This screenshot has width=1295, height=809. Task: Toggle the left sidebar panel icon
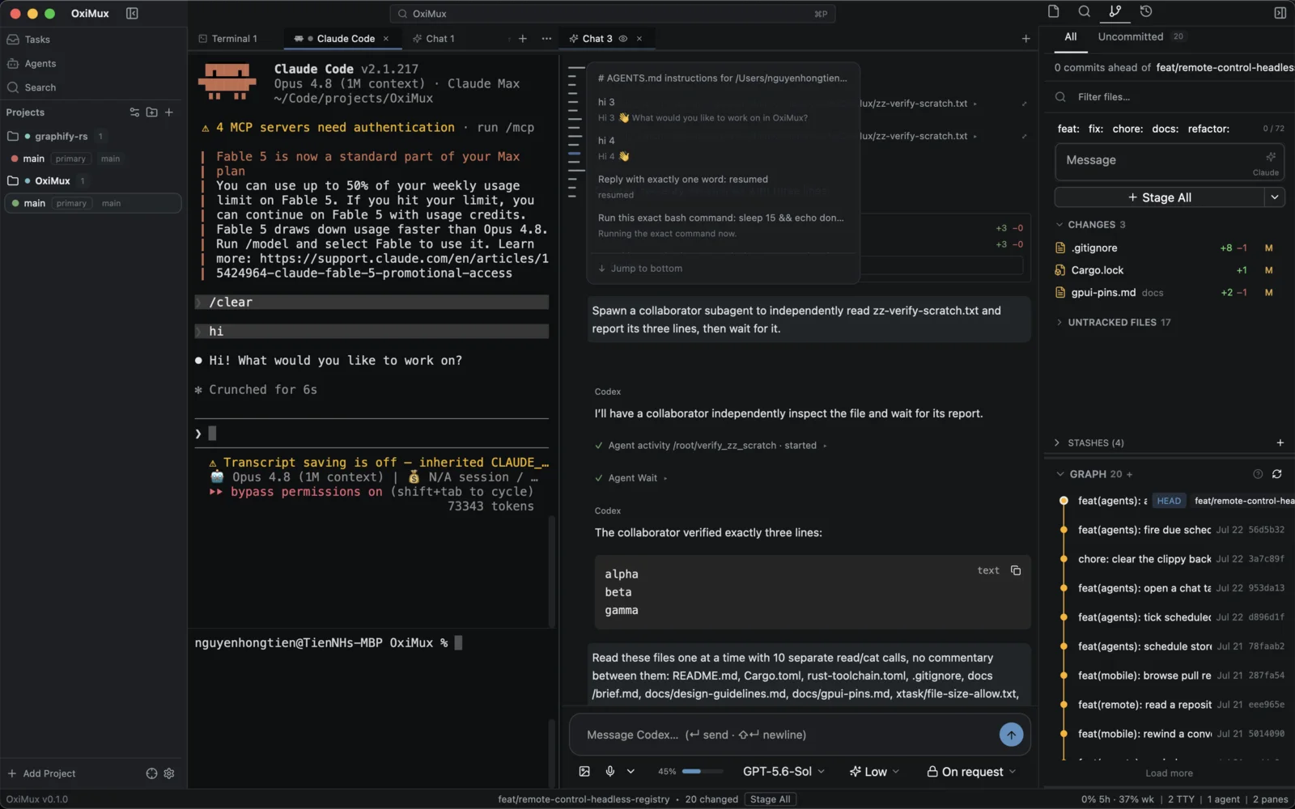point(132,13)
